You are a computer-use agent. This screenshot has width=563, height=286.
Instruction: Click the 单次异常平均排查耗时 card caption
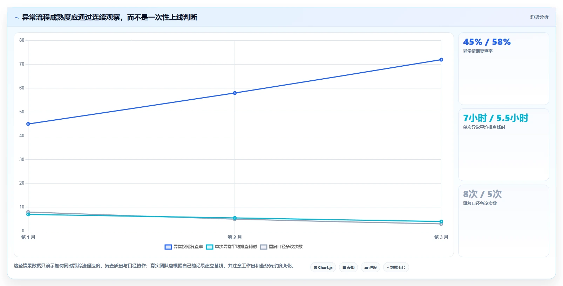click(484, 127)
